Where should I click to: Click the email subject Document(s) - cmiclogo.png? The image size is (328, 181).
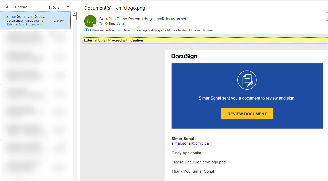(x=115, y=8)
